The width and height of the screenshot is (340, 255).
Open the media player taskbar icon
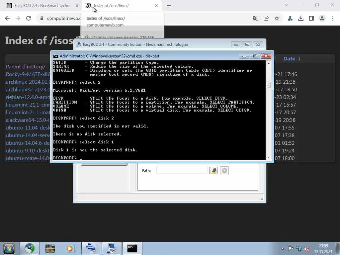[70, 248]
